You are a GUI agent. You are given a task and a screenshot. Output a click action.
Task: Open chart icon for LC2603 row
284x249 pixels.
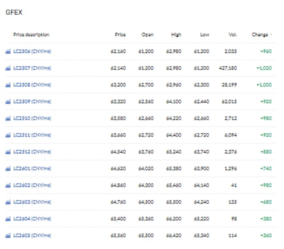[x=8, y=202]
